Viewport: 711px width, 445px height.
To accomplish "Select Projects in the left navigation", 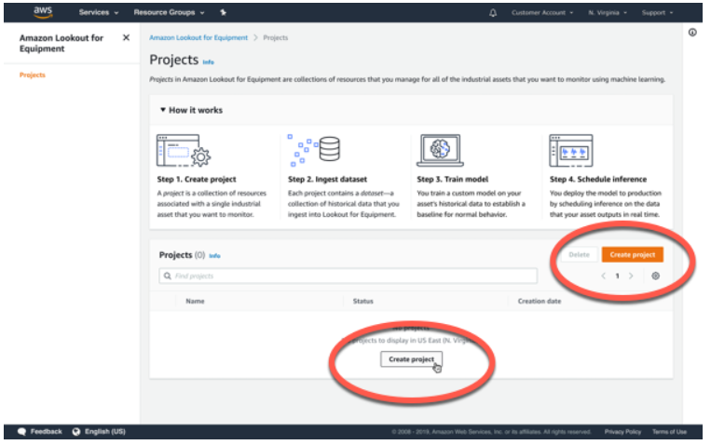I will click(x=33, y=74).
